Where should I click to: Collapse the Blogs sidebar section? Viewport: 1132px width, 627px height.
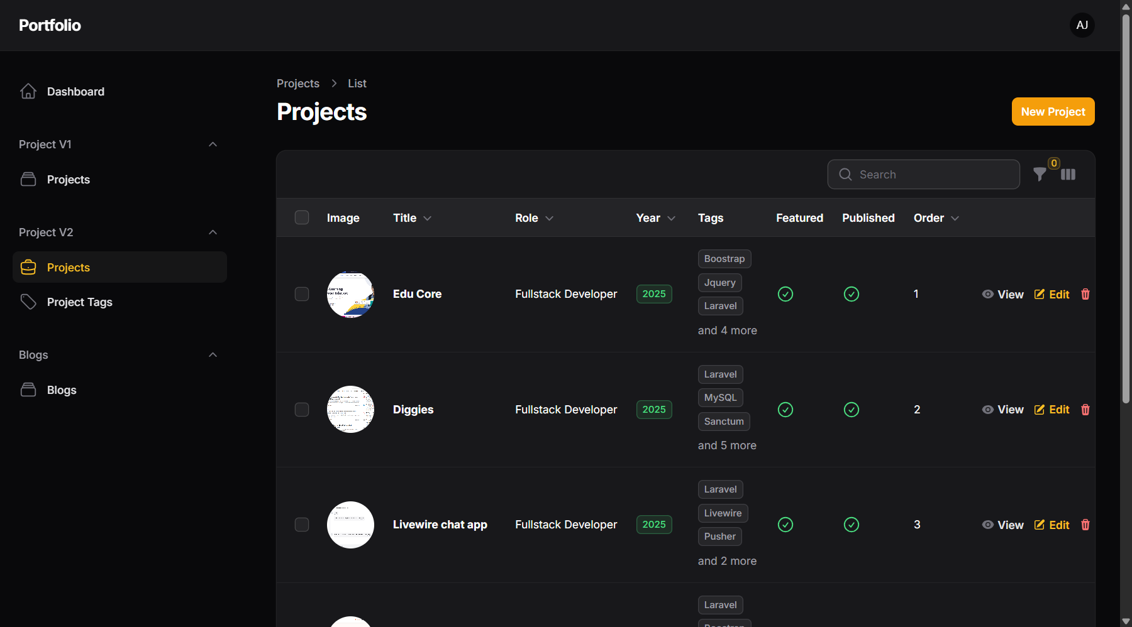[213, 355]
